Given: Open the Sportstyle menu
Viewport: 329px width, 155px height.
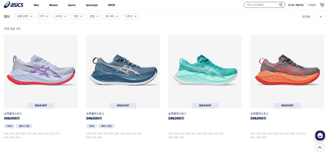Looking at the screenshot, I should tap(92, 5).
